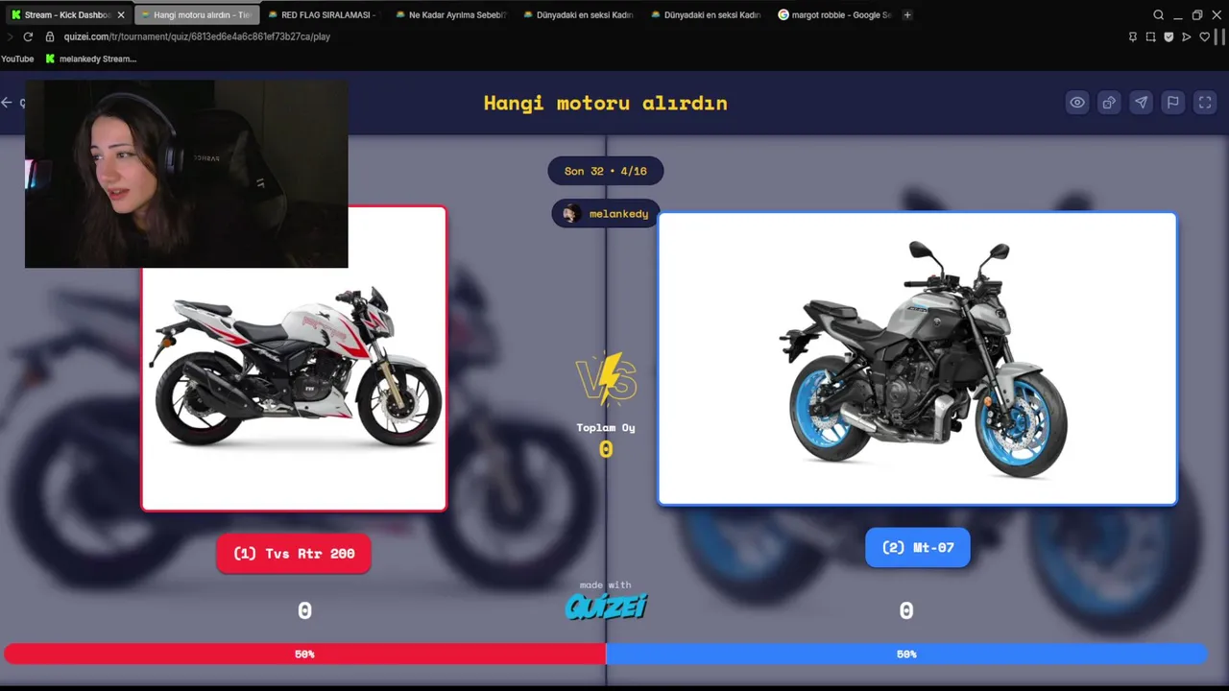This screenshot has width=1229, height=691.
Task: Restore the browser window size
Action: [x=1196, y=14]
